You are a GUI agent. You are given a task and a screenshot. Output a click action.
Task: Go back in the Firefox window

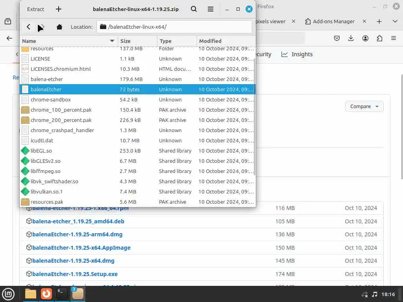[9, 38]
